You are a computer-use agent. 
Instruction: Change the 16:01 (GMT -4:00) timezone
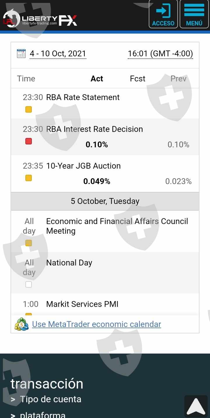(160, 54)
